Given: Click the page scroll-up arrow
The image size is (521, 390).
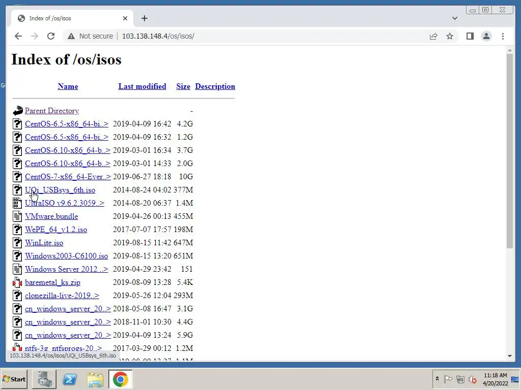Looking at the screenshot, I should click(510, 50).
